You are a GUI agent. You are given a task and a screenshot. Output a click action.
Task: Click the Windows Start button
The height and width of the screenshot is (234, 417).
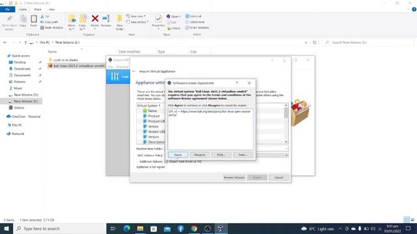tap(7, 228)
